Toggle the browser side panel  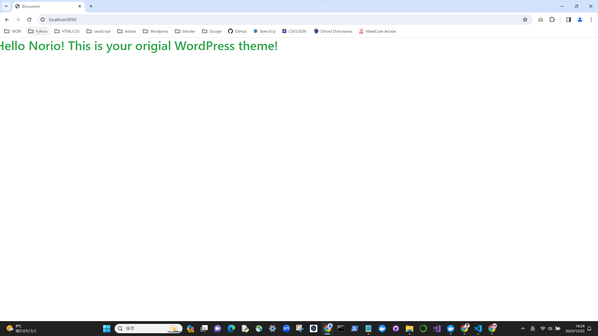[568, 20]
